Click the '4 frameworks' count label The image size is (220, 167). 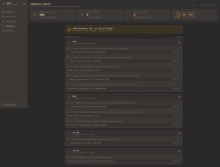pos(178,37)
